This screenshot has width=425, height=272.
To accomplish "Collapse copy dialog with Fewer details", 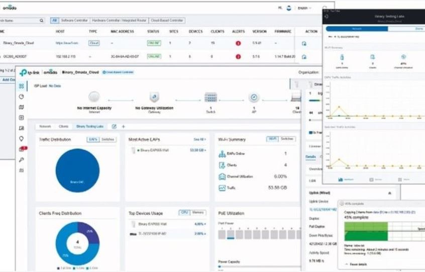I will point(356,264).
